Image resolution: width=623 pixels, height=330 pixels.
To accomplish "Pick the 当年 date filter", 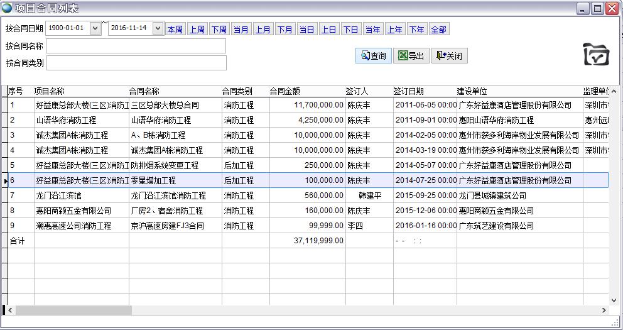I will 372,30.
